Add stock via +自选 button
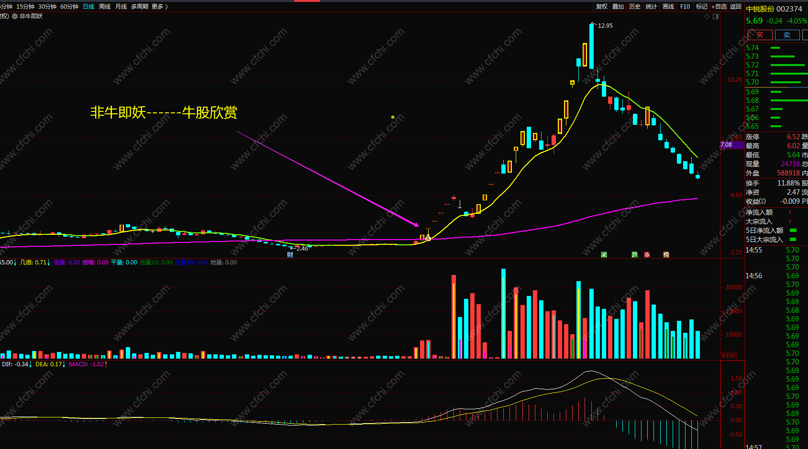The width and height of the screenshot is (808, 449). (x=719, y=7)
